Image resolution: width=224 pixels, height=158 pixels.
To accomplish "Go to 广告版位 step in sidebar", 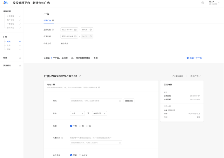I will coord(11,24).
